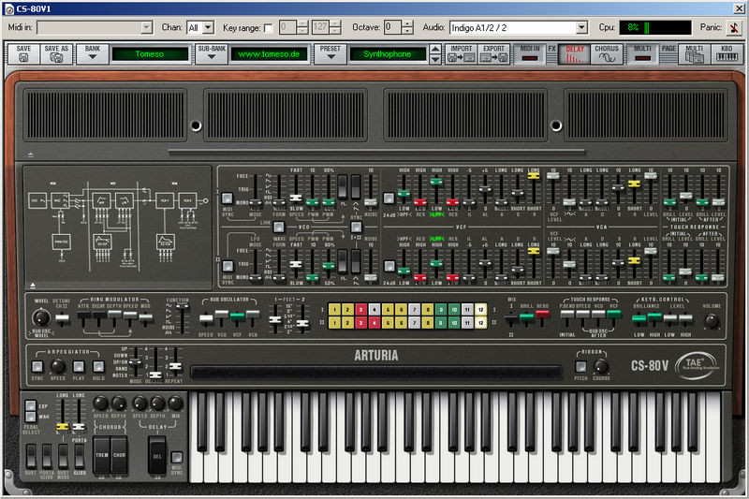Open the SUB-BANK dropdown menu
Image resolution: width=749 pixels, height=499 pixels.
tap(212, 54)
